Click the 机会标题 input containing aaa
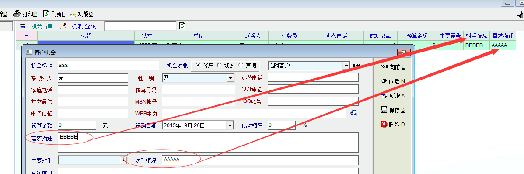The height and width of the screenshot is (174, 524). click(108, 66)
